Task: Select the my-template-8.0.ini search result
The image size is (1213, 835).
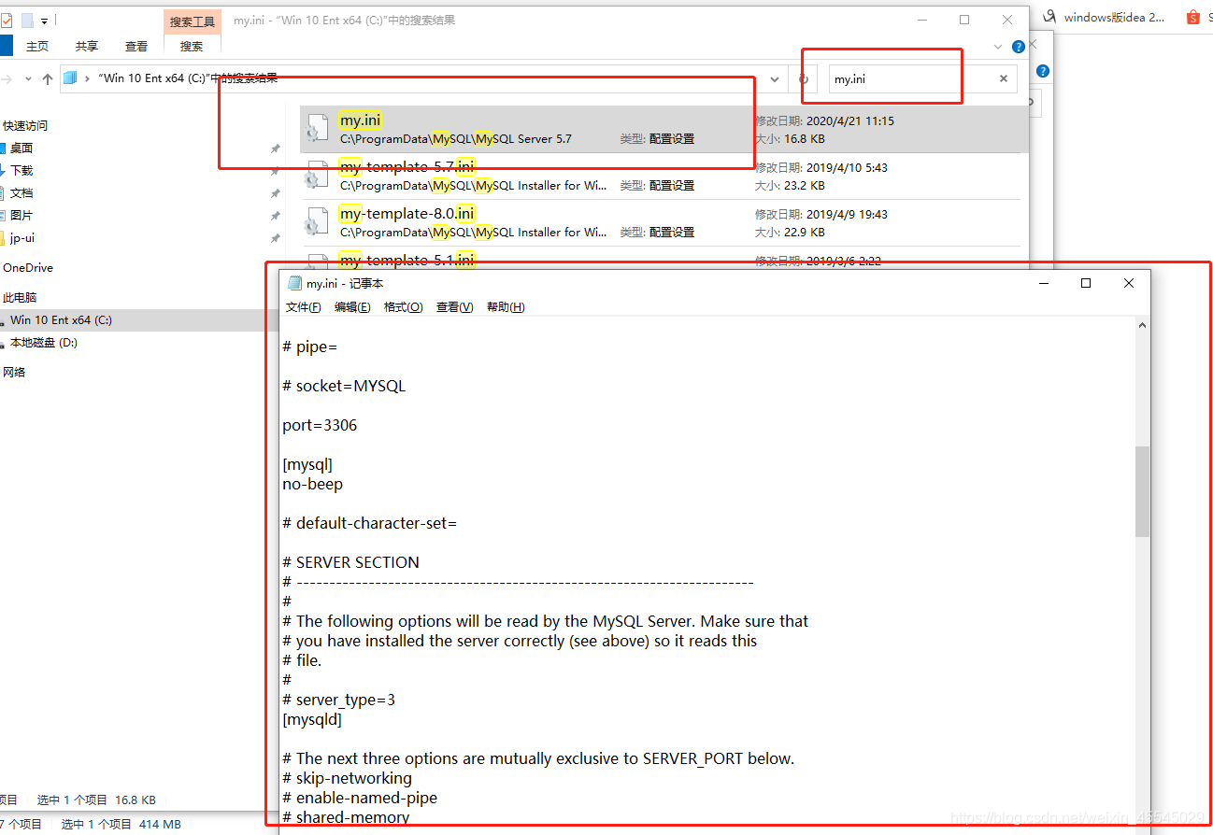Action: (662, 222)
